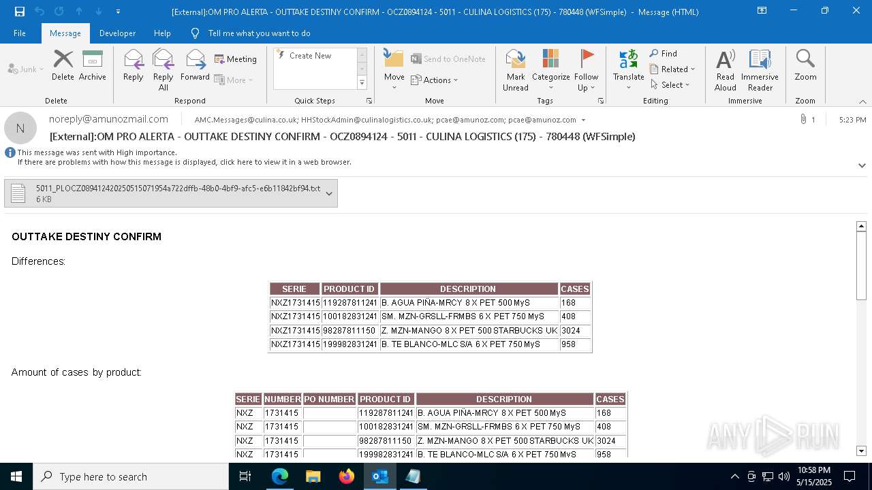
Task: Open Tags dialog launcher
Action: pos(601,101)
